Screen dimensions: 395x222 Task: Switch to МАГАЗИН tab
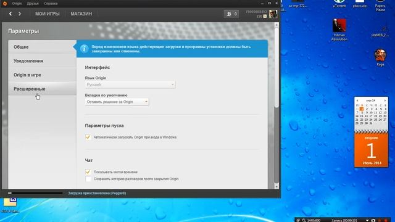[x=81, y=14]
